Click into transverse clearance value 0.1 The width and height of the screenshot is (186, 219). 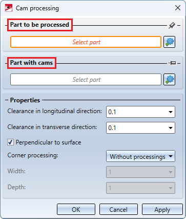tap(137, 128)
